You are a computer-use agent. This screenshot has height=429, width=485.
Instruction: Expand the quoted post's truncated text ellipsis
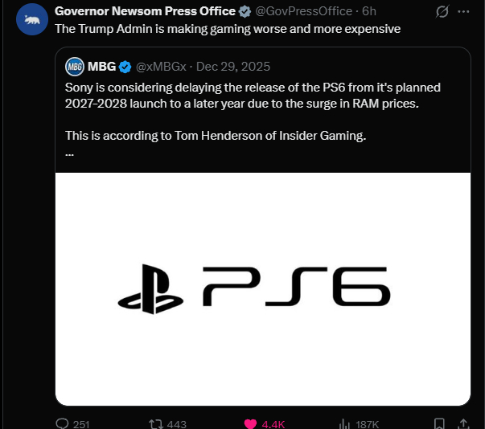[x=69, y=153]
